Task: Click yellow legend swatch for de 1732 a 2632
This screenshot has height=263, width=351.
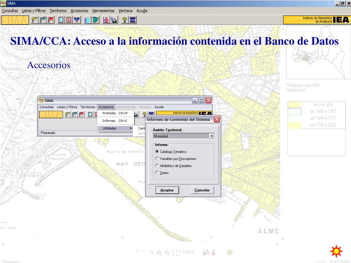Action: 294,125
